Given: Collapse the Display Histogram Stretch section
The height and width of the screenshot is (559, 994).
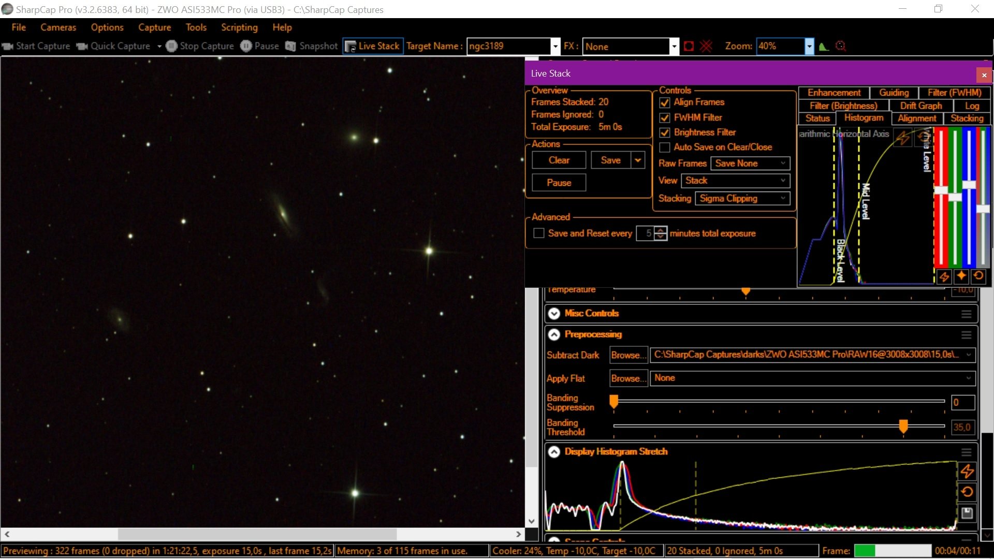Looking at the screenshot, I should pyautogui.click(x=554, y=452).
